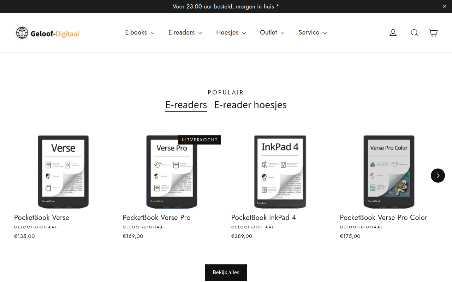Click the UITVERKOCHT sold-out badge
Viewport: 452px width, 282px height.
(x=200, y=140)
